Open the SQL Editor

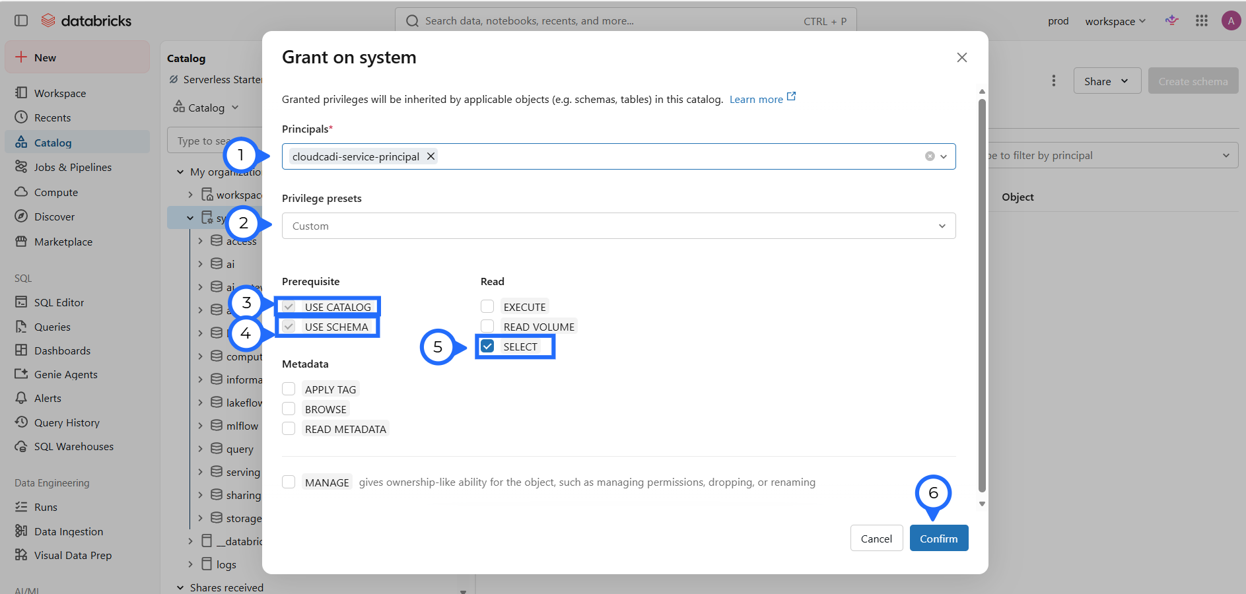click(x=77, y=302)
